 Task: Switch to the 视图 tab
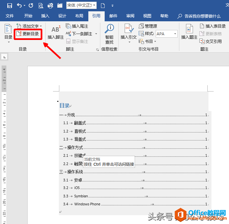coord(147,16)
